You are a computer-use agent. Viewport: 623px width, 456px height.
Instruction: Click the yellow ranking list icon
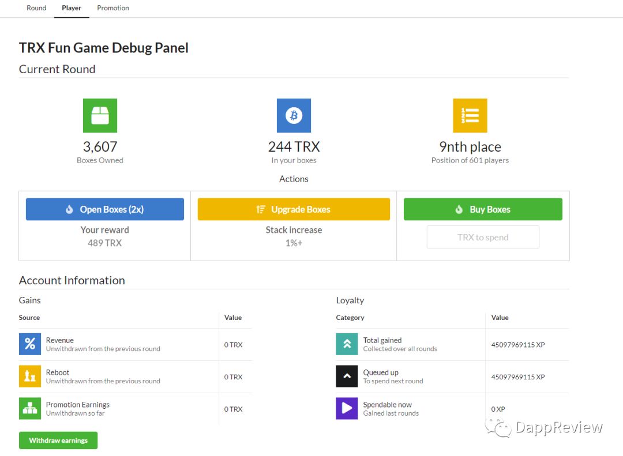point(470,116)
